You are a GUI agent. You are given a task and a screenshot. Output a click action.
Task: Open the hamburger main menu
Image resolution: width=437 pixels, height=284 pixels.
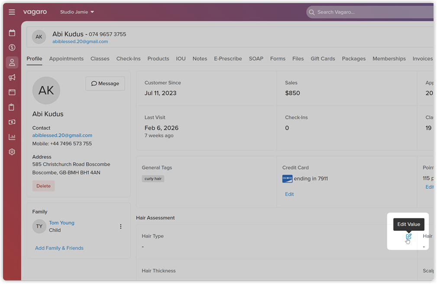(x=12, y=12)
